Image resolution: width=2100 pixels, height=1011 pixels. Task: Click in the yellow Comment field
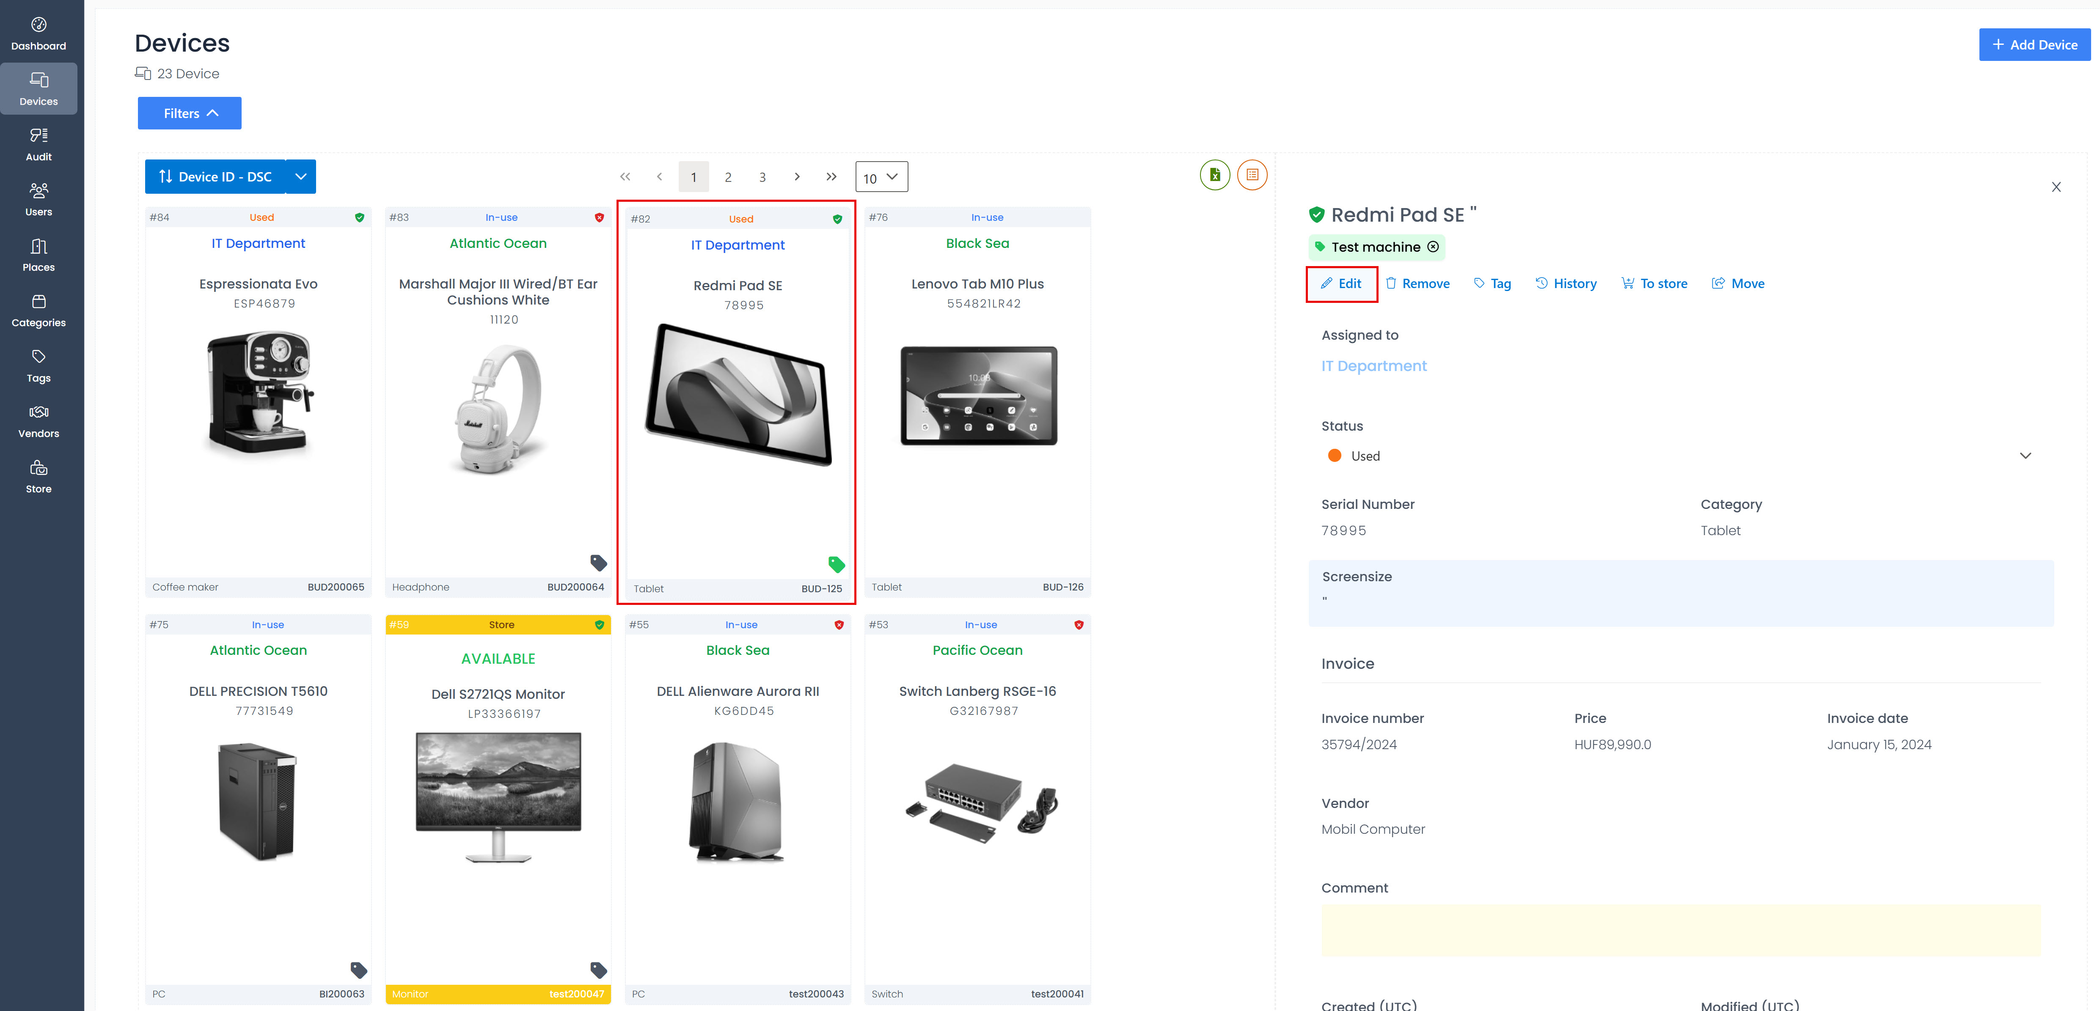1680,929
